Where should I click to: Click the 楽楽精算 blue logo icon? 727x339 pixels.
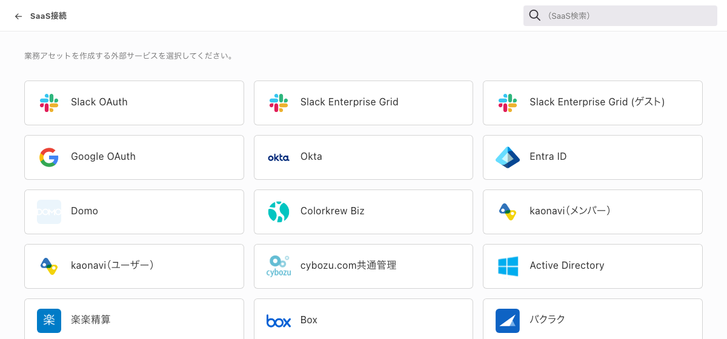click(49, 321)
